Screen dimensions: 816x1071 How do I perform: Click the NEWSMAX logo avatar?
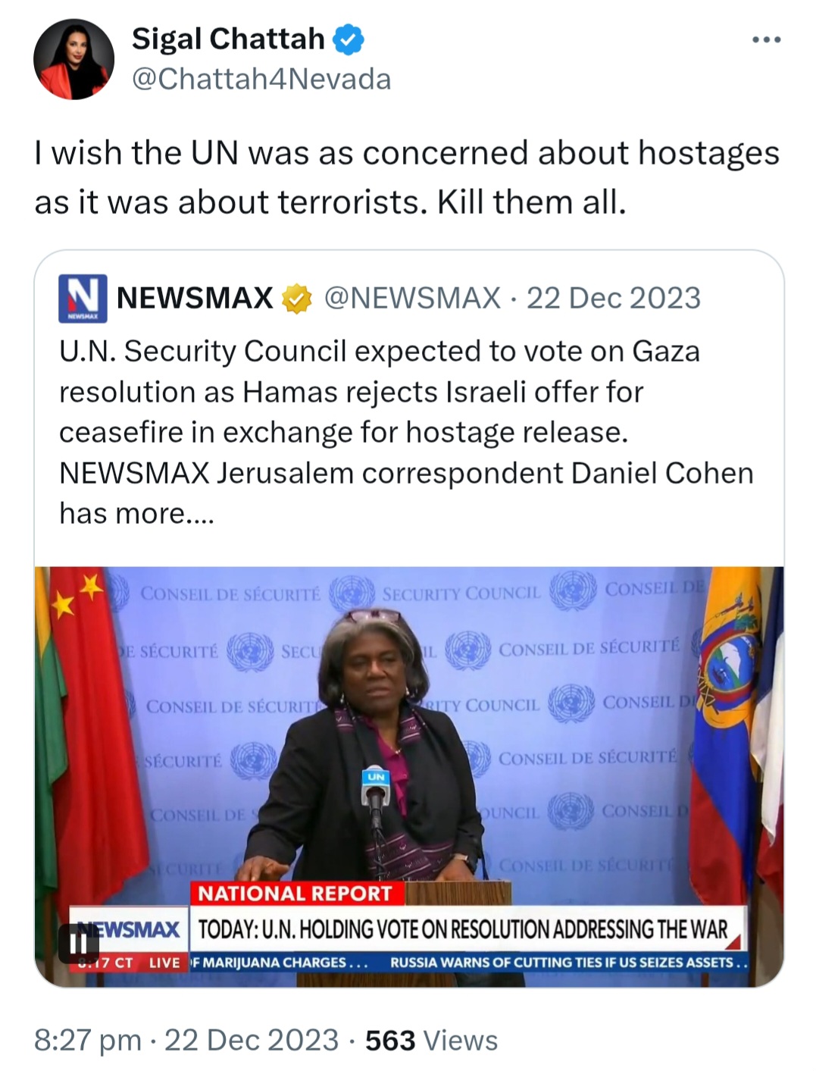83,299
